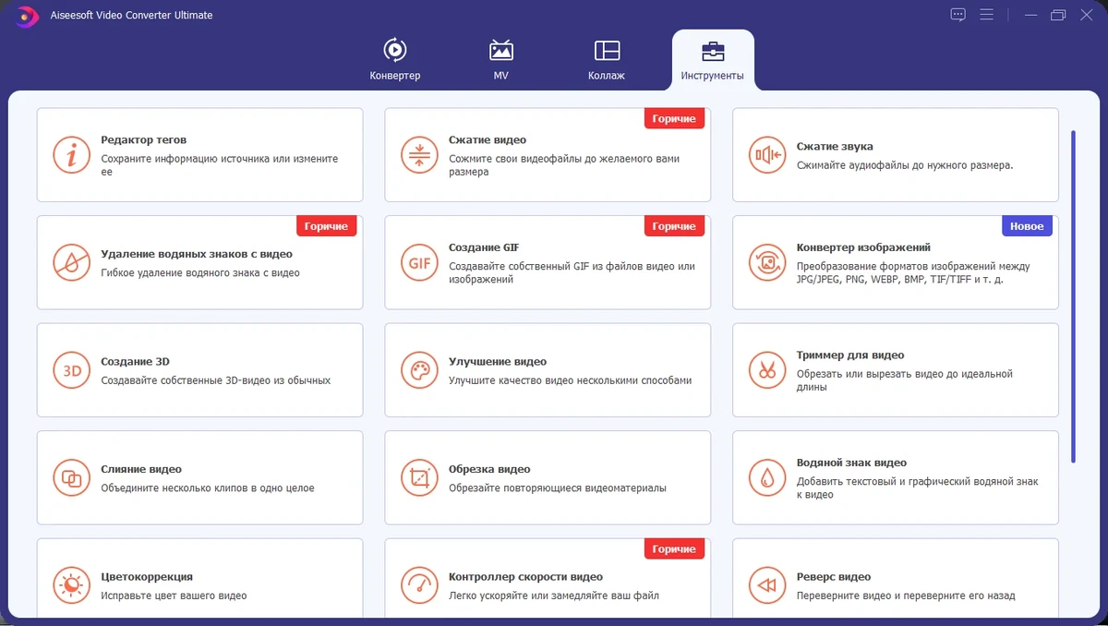Open the Улучшение видео tool title

coord(498,362)
